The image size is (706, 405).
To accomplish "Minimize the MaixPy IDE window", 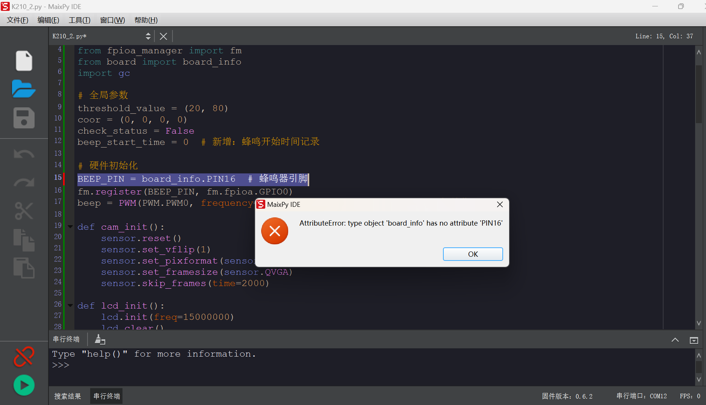I will tap(655, 6).
